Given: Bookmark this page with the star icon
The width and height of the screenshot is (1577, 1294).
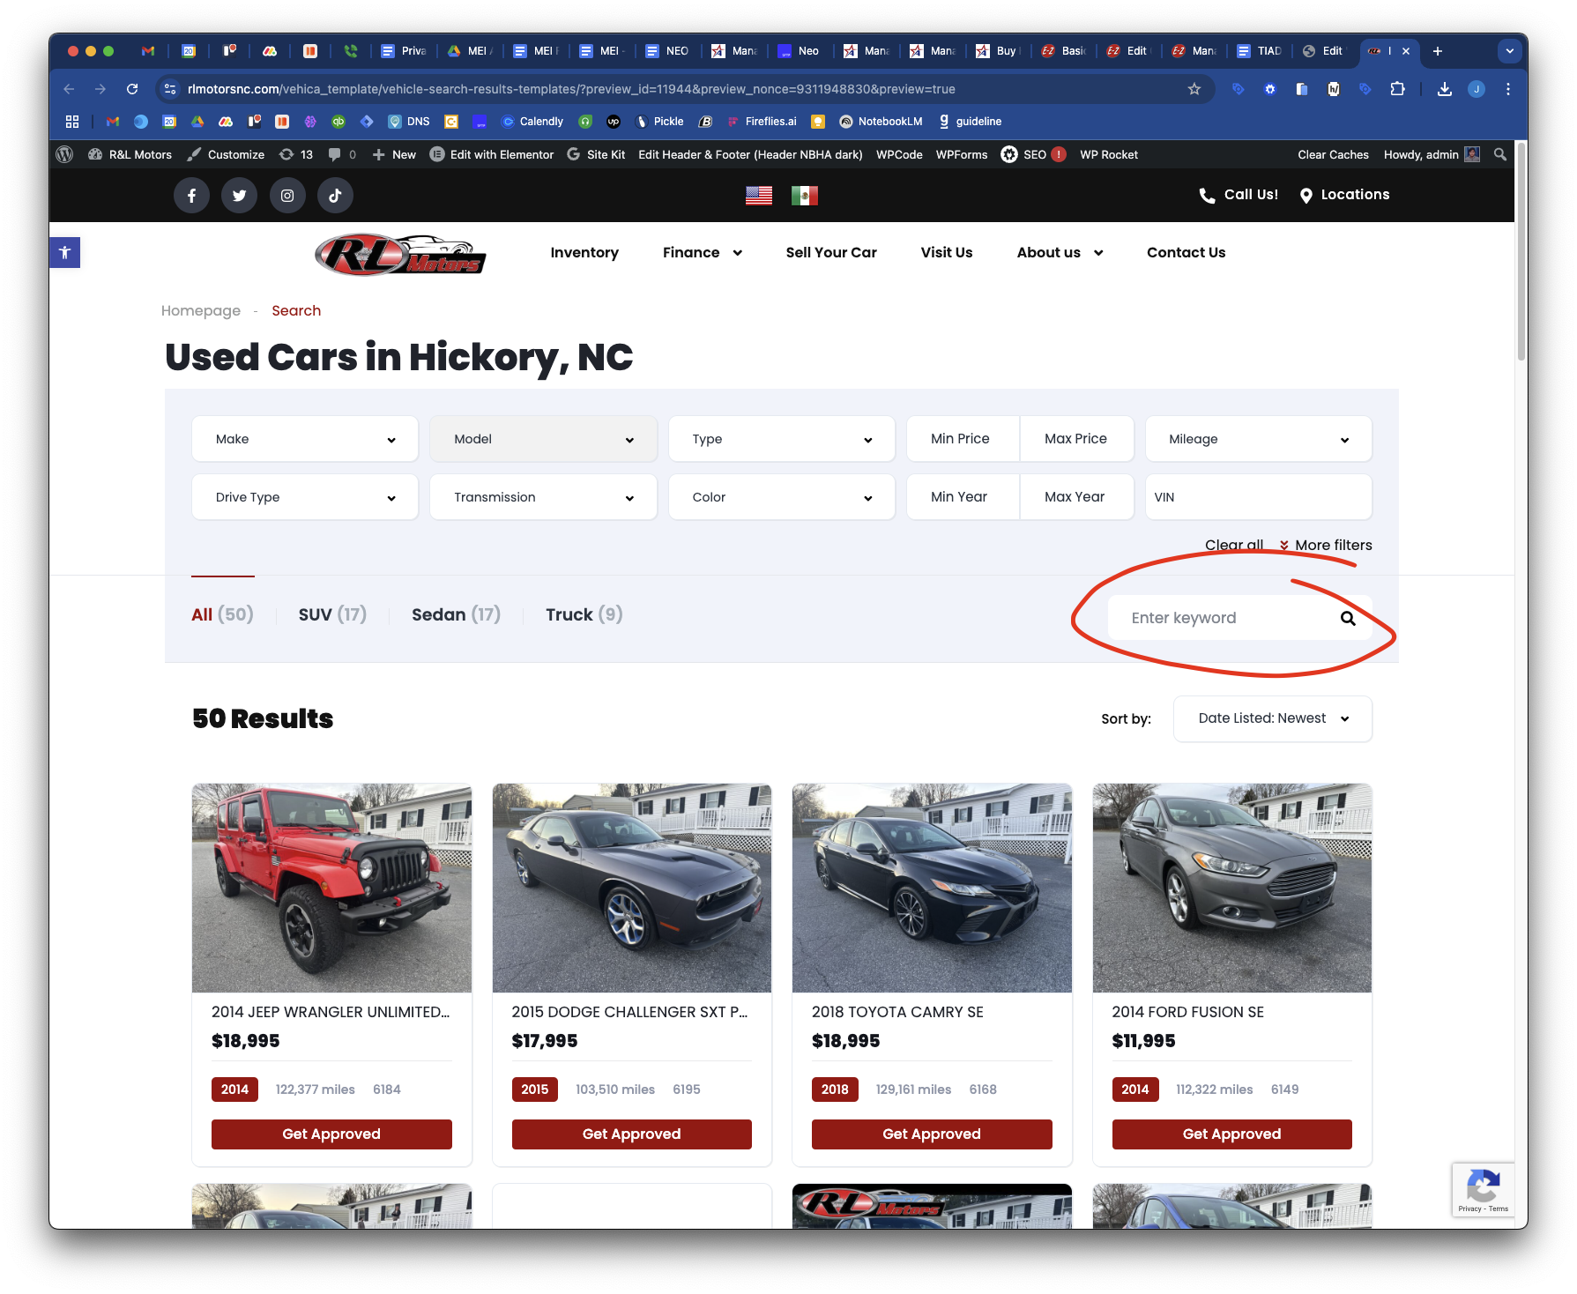Looking at the screenshot, I should coord(1194,89).
